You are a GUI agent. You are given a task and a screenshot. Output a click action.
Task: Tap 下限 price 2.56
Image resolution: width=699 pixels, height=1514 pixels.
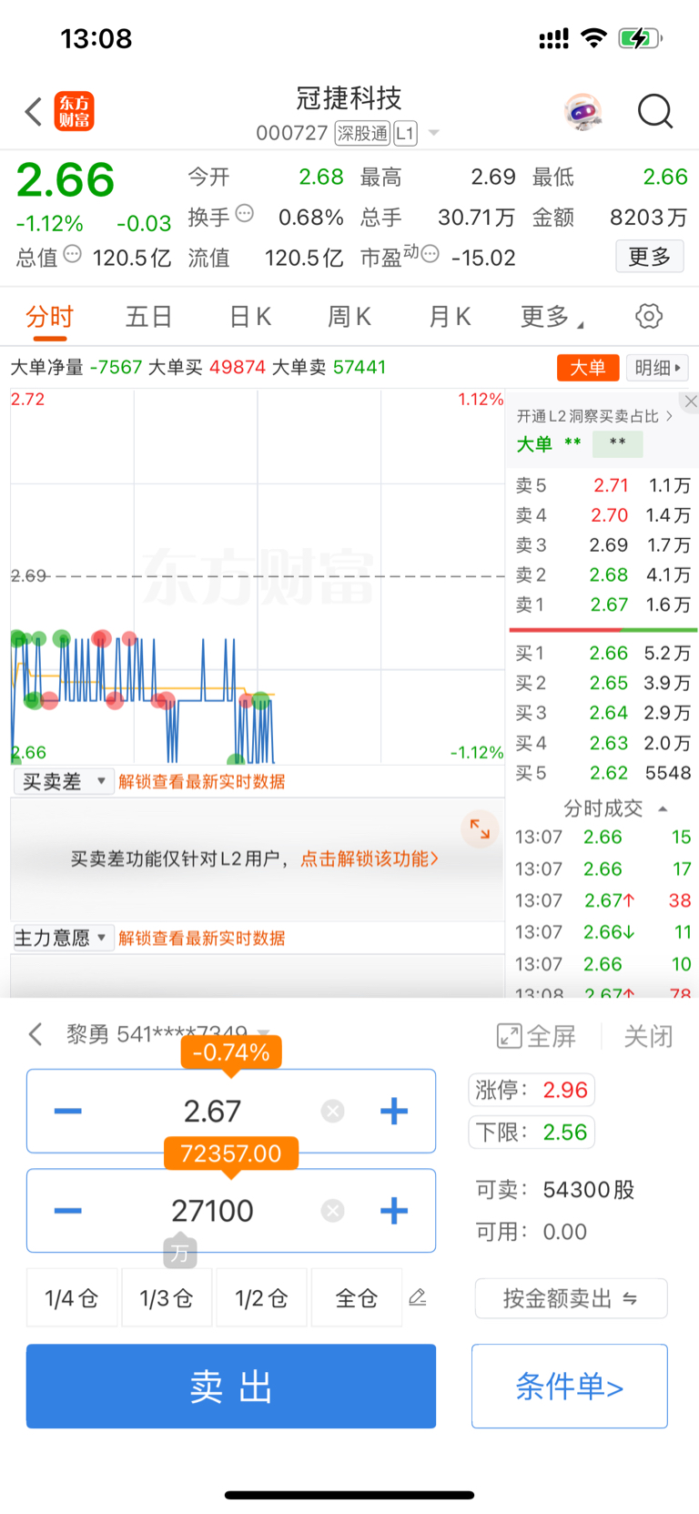532,1133
